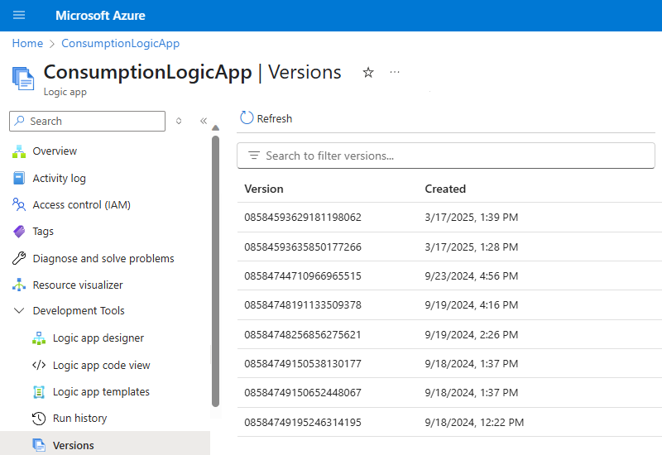The image size is (662, 455).
Task: Collapse the Development Tools section
Action: 19,311
